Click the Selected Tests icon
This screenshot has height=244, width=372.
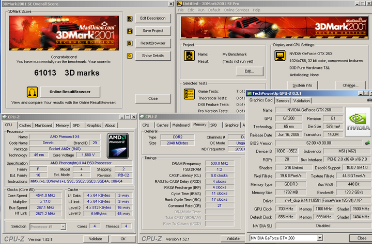[189, 94]
